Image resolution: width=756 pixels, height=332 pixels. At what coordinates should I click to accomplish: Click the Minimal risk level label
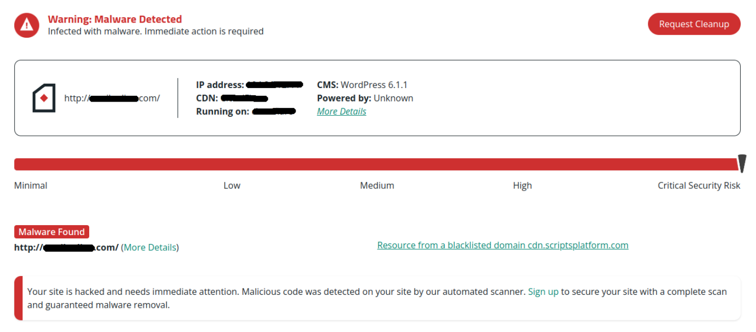[30, 185]
